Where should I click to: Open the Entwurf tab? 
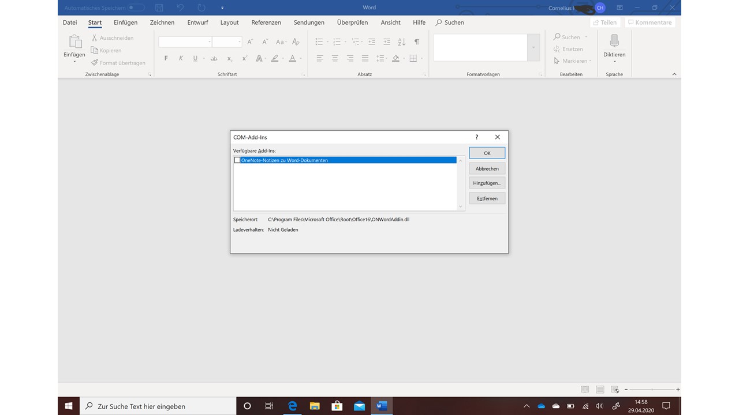pyautogui.click(x=197, y=22)
